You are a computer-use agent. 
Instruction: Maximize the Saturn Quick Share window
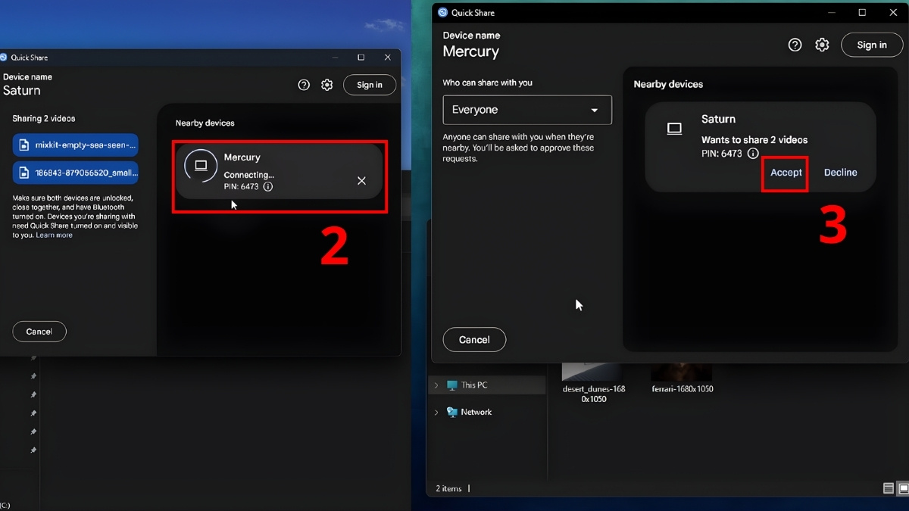pos(361,58)
